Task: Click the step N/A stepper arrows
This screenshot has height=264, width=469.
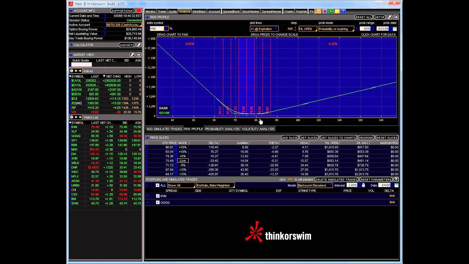Action: tap(295, 29)
